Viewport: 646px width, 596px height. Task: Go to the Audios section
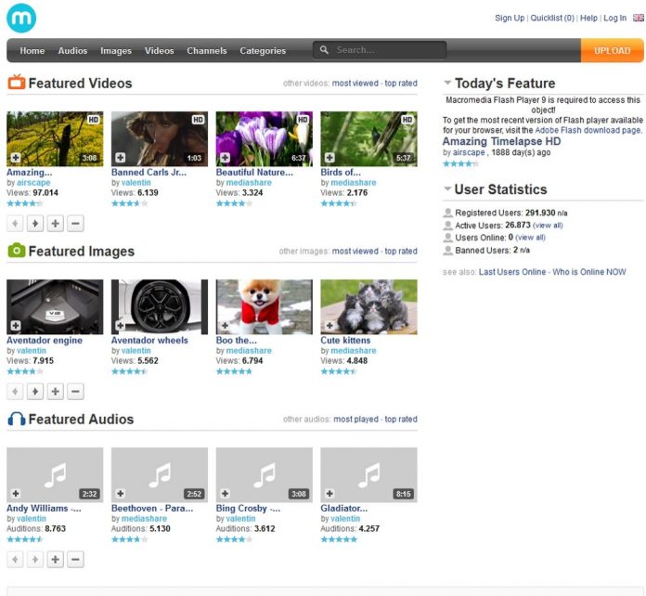(x=72, y=51)
